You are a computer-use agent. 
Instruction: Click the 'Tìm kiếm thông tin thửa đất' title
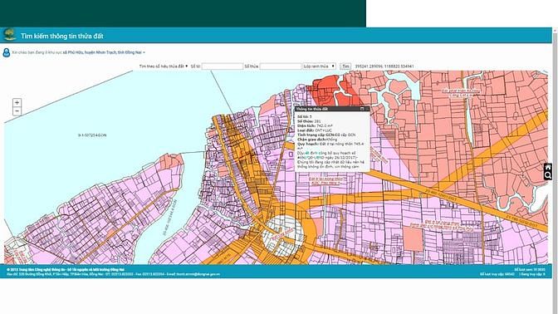tap(62, 36)
